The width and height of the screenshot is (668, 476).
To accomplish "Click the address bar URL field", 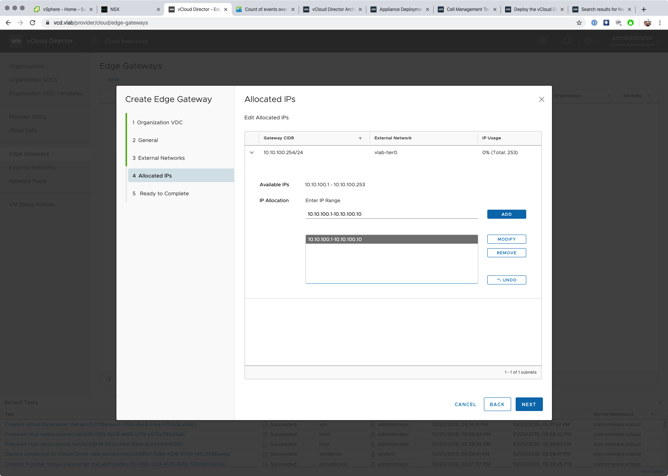I will point(310,23).
